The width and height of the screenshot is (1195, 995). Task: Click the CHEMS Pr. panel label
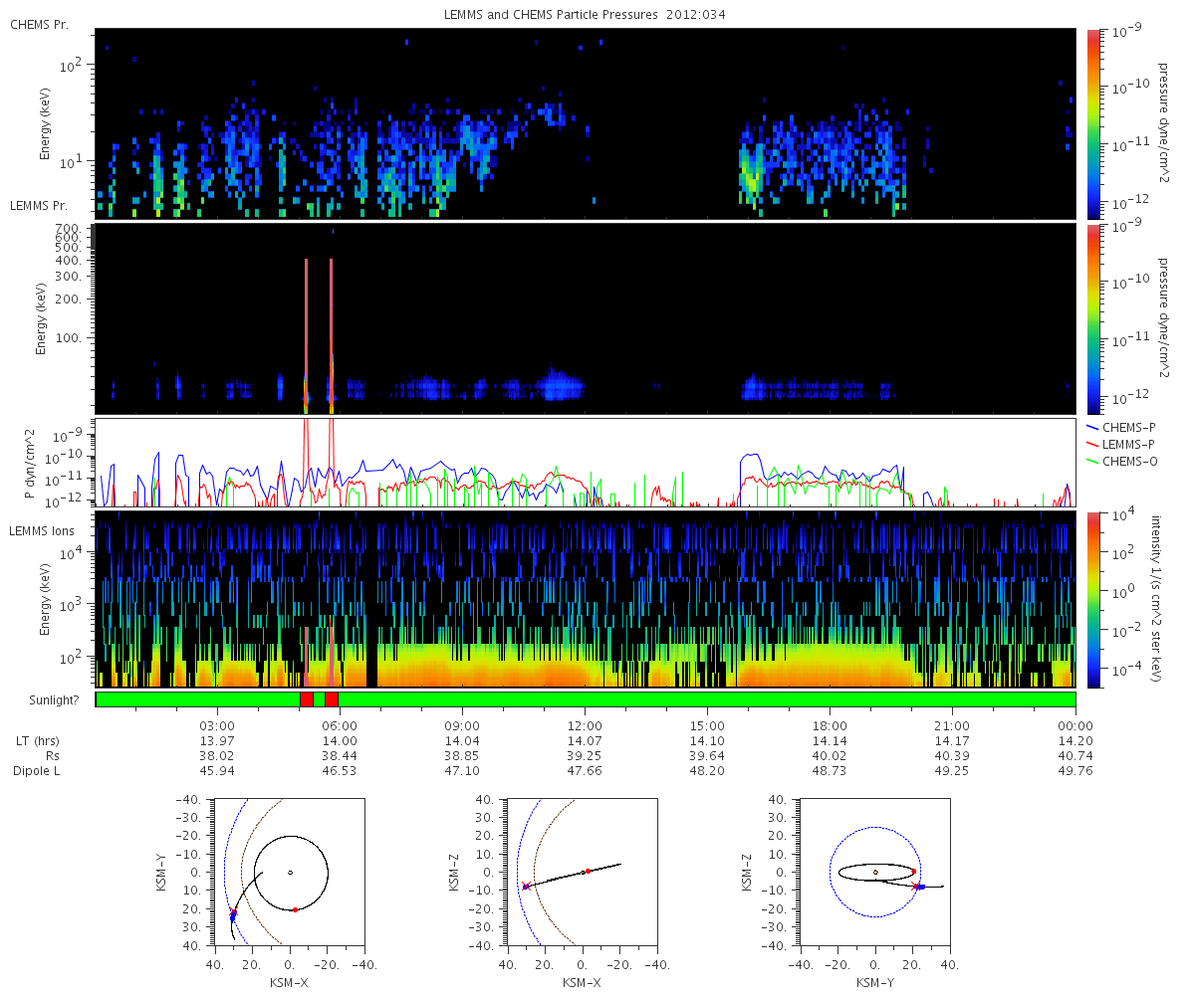(39, 24)
